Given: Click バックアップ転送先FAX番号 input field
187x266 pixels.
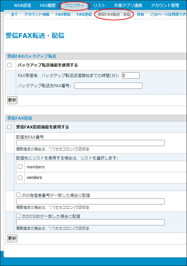Looking at the screenshot, I should point(108,86).
